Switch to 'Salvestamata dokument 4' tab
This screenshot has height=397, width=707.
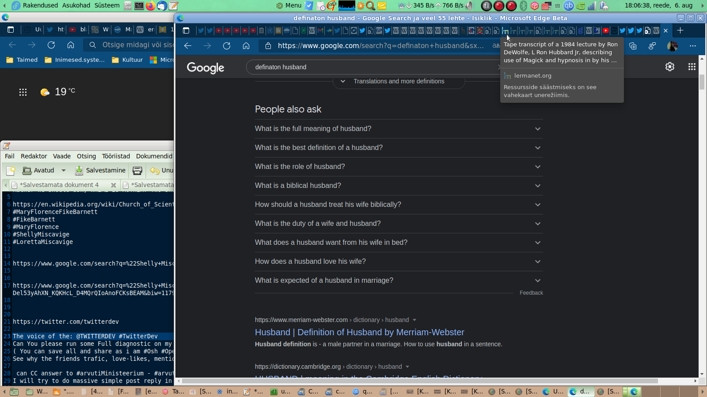pyautogui.click(x=58, y=185)
